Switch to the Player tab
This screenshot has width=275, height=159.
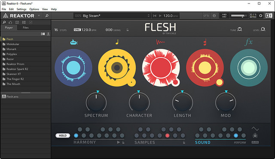coord(9,27)
